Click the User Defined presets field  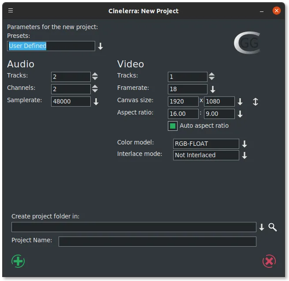click(51, 46)
